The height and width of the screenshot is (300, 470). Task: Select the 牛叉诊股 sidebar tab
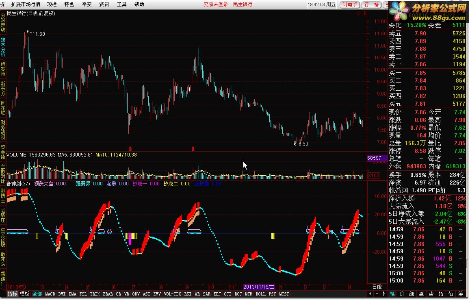[3, 237]
